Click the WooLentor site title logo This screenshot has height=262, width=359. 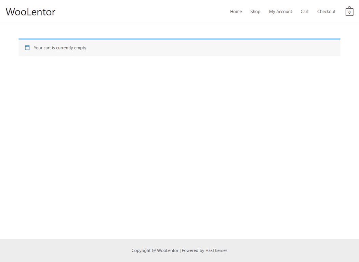(30, 12)
